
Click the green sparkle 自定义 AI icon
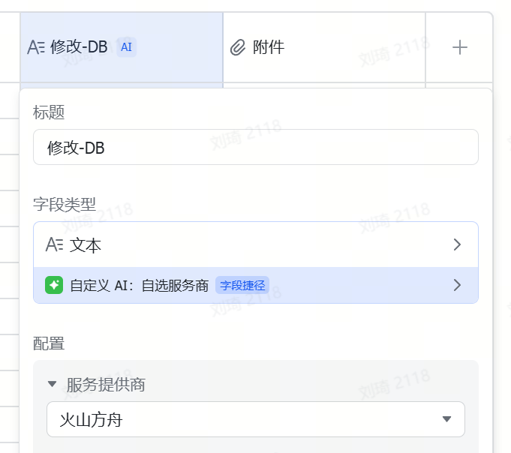[53, 285]
